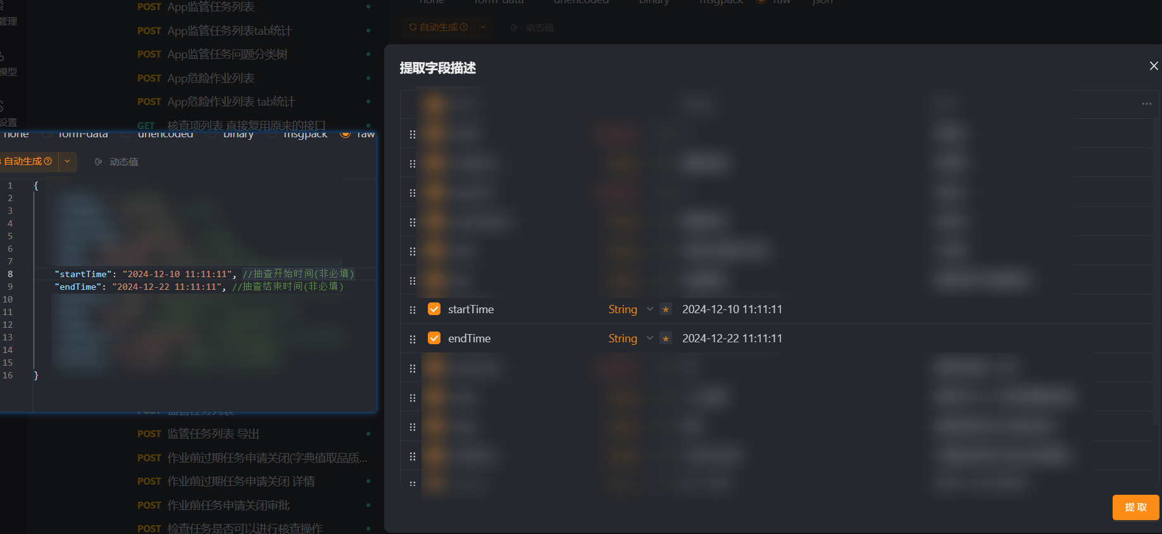
Task: Select the binary radio in magnified panel
Action: [x=211, y=134]
